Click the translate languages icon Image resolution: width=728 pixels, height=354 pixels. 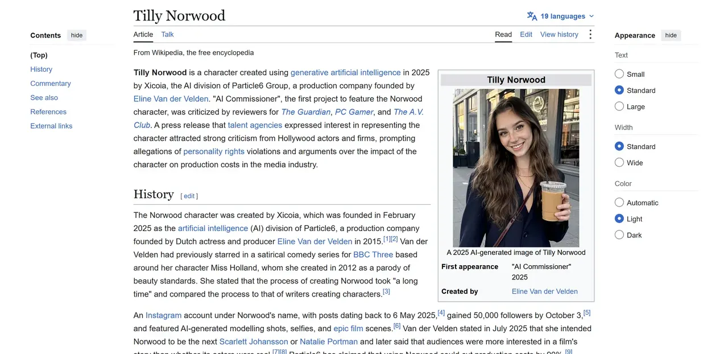[x=532, y=16]
